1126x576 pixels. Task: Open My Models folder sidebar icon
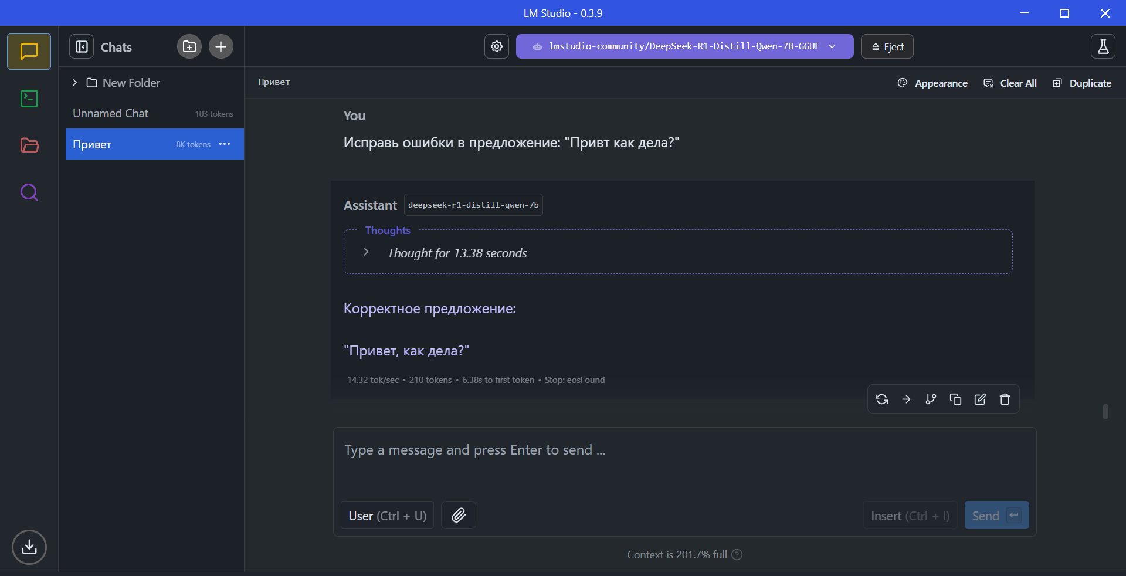[x=29, y=145]
